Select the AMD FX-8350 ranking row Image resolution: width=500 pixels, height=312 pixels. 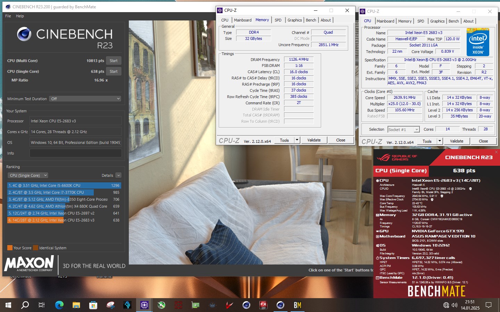64,199
